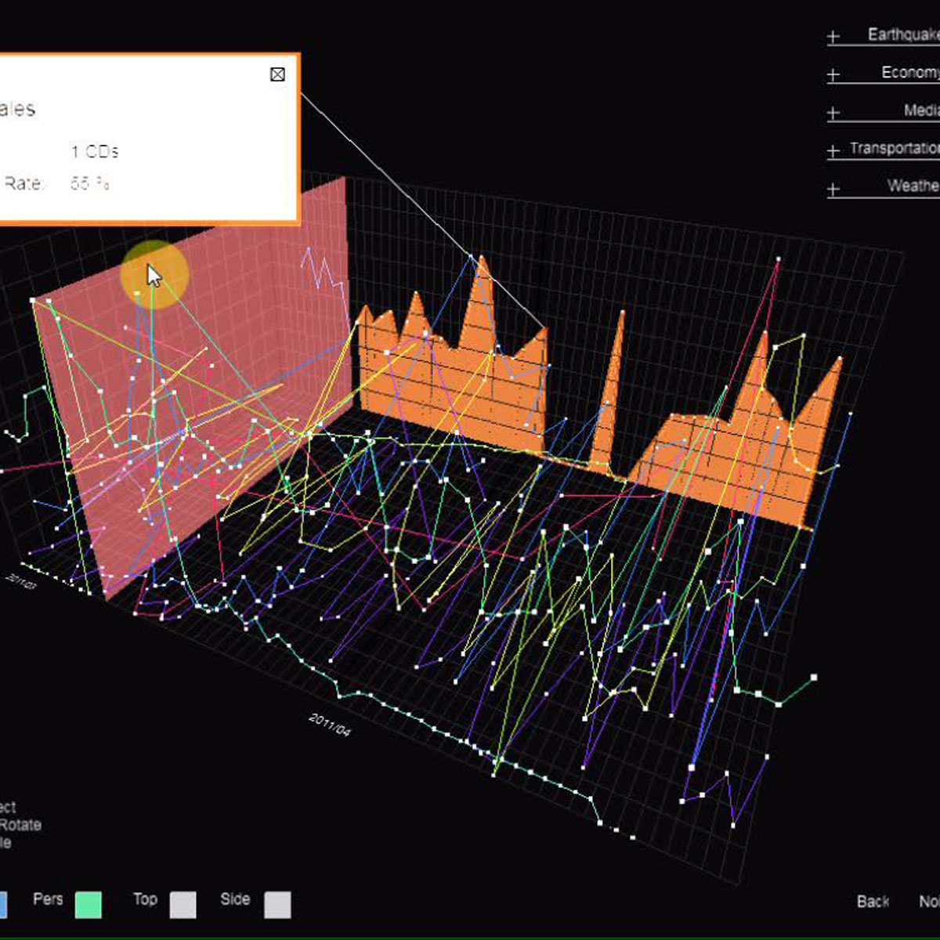Expand the Economy category with its plus
Screen dimensions: 940x940
point(833,74)
